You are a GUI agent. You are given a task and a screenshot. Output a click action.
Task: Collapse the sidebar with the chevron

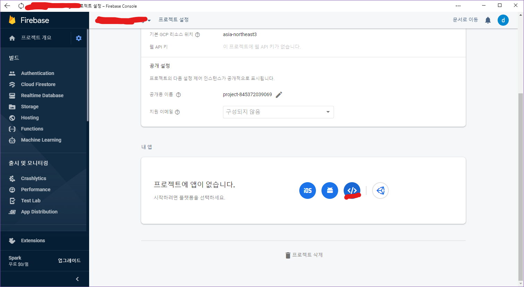pyautogui.click(x=77, y=279)
